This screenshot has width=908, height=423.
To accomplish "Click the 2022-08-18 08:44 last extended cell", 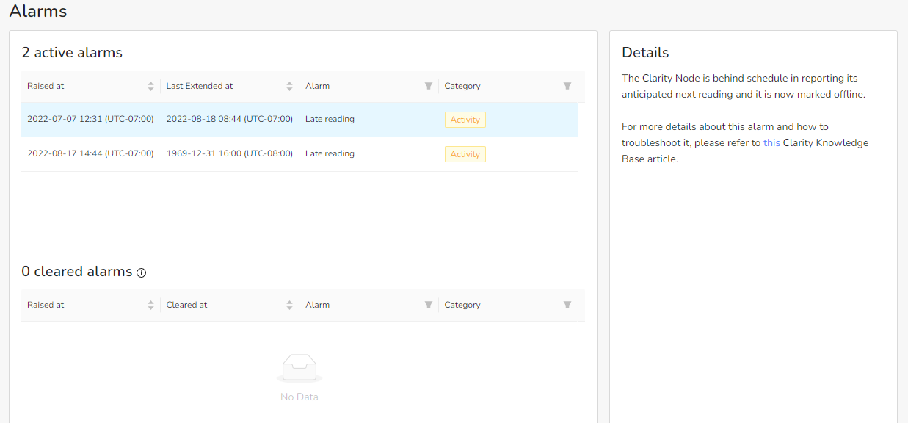I will click(230, 119).
